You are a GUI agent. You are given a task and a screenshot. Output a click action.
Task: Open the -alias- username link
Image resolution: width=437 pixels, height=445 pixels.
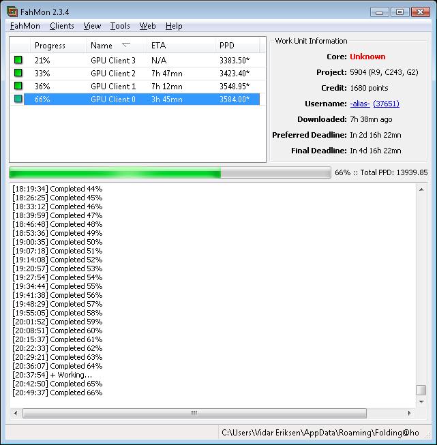click(360, 104)
